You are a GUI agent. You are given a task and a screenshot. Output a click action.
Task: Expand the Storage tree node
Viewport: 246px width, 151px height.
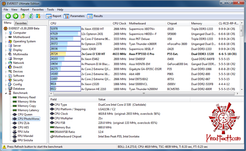(x=6, y=59)
